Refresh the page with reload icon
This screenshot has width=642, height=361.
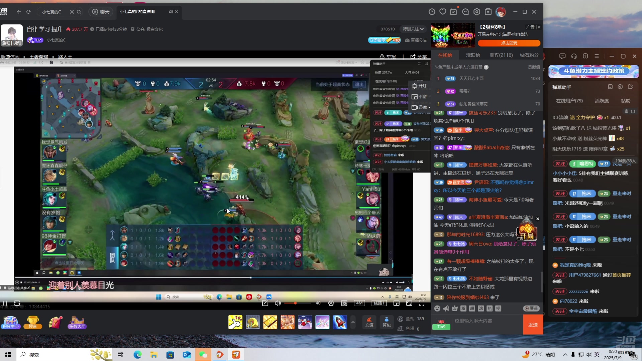tap(29, 12)
